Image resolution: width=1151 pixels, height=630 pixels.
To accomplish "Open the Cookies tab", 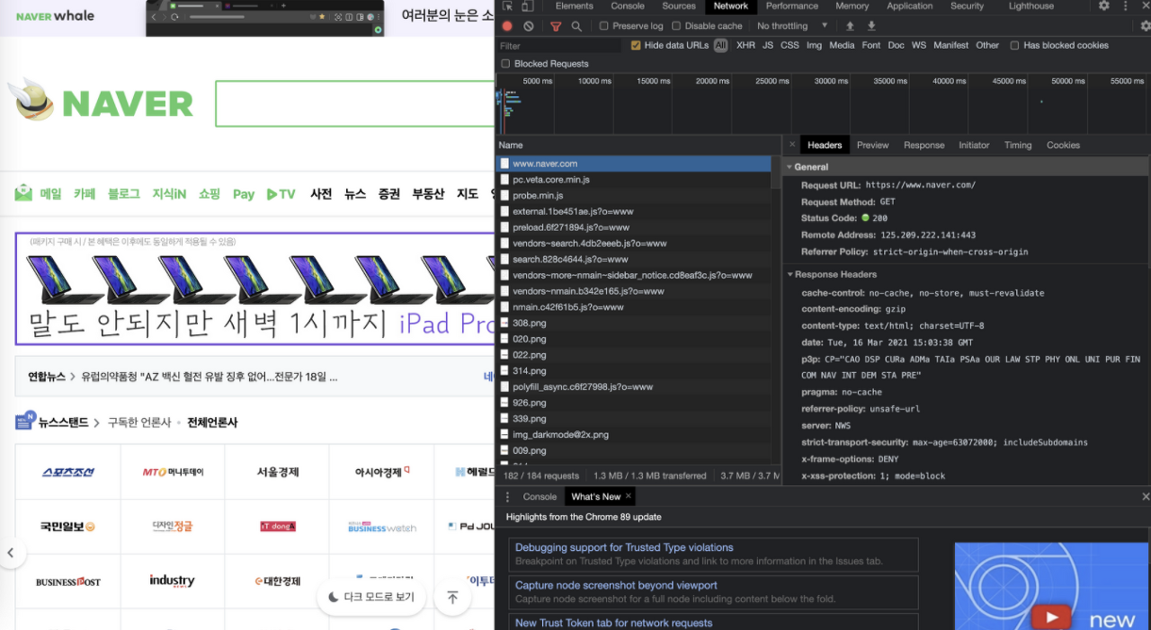I will (x=1063, y=145).
